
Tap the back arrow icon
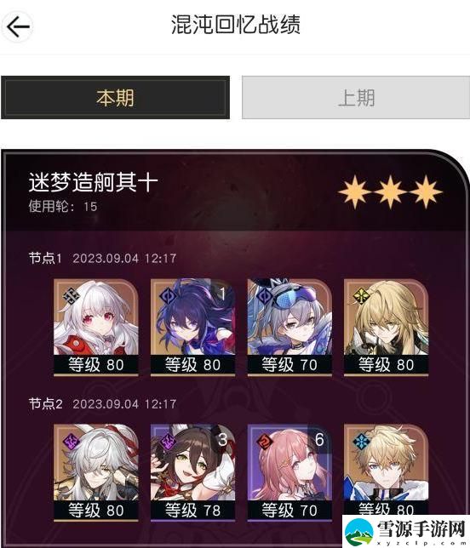coord(18,27)
